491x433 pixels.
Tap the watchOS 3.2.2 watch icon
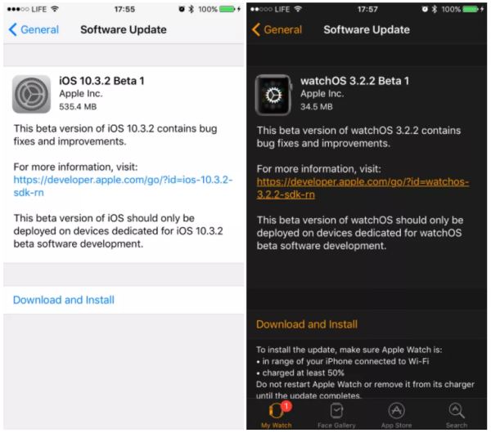coord(274,94)
